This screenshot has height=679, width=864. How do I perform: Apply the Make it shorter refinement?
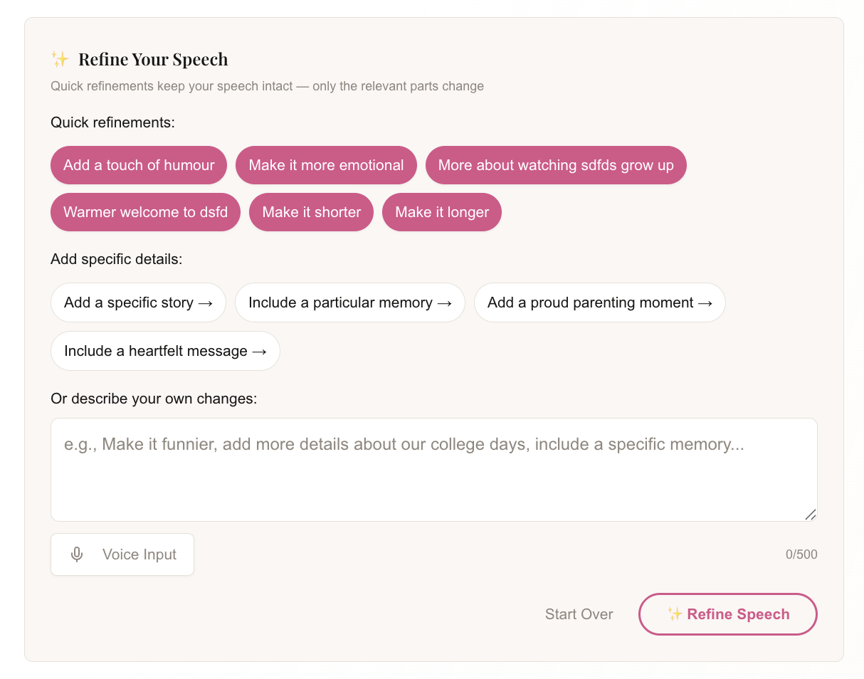click(x=311, y=211)
